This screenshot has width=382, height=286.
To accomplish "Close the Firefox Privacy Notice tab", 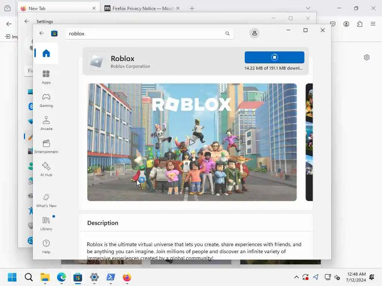I will click(178, 9).
